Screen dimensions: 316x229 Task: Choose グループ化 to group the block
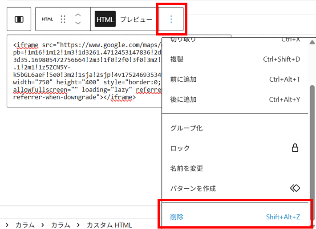click(x=186, y=128)
